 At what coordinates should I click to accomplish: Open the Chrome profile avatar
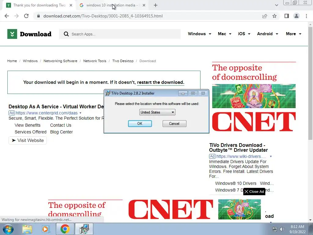tap(296, 16)
